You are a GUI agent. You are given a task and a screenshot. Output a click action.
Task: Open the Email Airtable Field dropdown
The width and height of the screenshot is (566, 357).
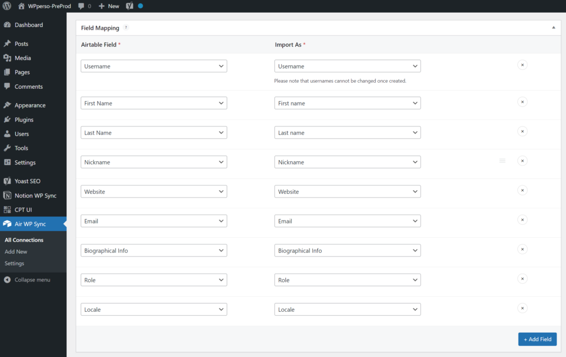tap(154, 221)
